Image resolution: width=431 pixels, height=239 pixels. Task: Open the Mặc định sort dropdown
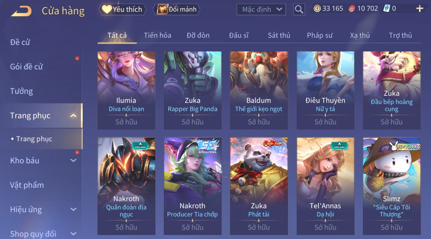point(261,9)
